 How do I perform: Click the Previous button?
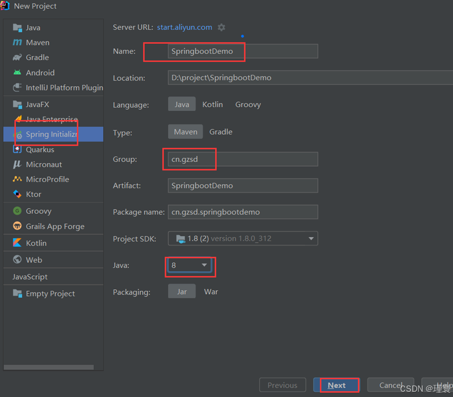click(x=282, y=385)
